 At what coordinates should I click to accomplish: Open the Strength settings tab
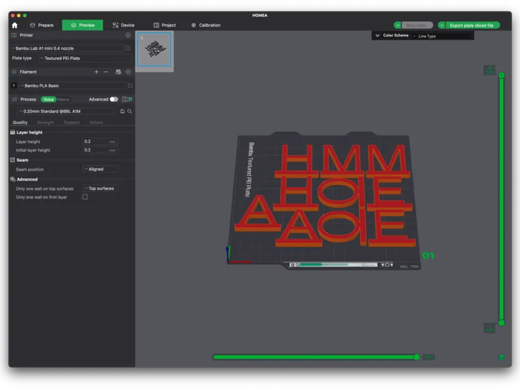coord(45,122)
